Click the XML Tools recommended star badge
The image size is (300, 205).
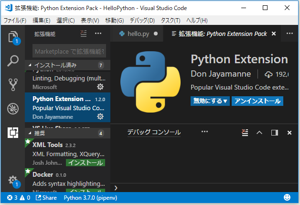click(x=28, y=142)
